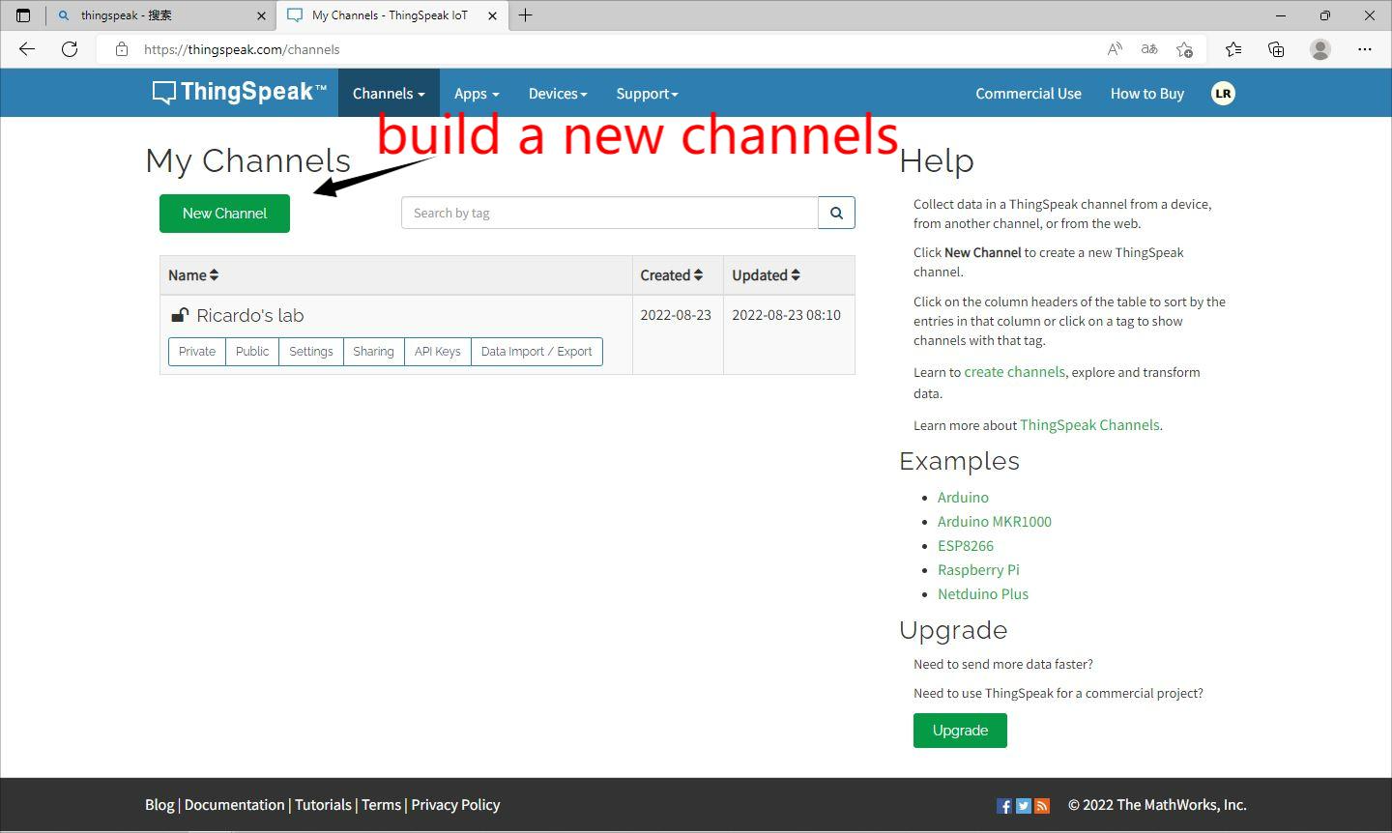Open the Privacy Policy footer link
This screenshot has height=833, width=1392.
click(455, 805)
